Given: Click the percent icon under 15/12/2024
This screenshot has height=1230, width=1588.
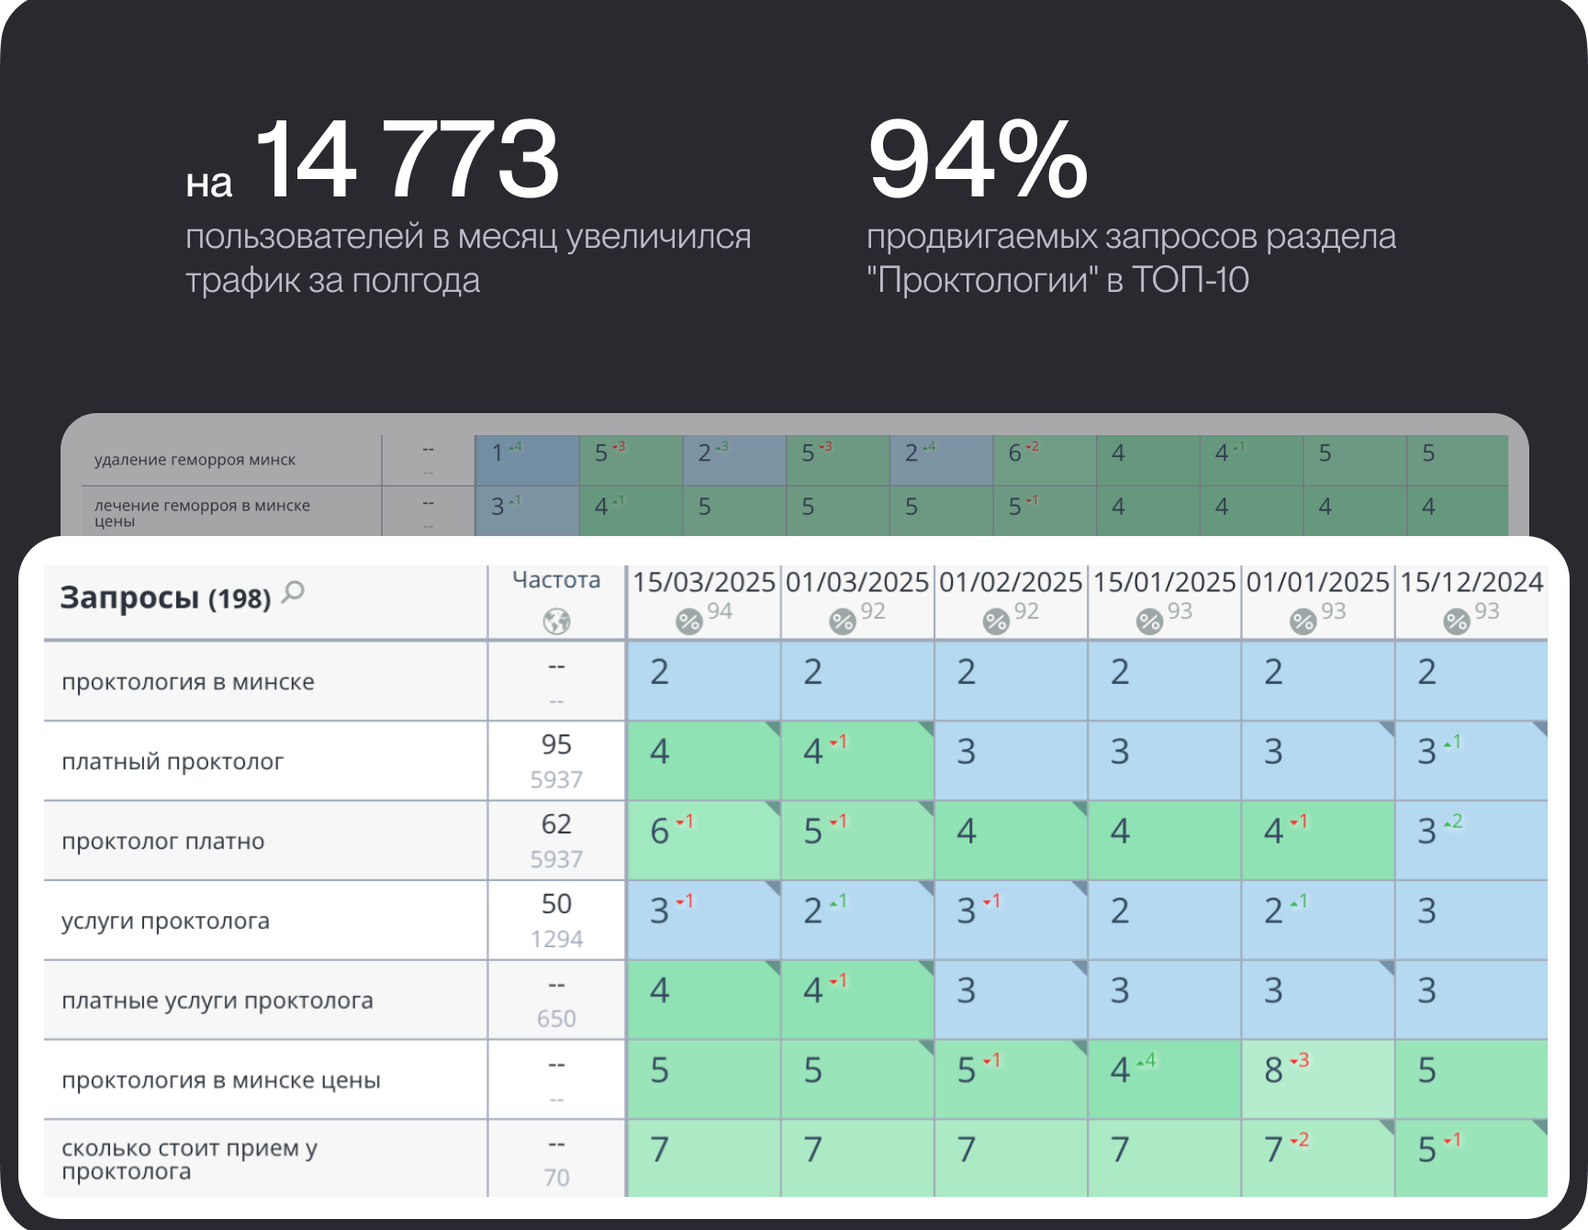Looking at the screenshot, I should click(x=1457, y=621).
